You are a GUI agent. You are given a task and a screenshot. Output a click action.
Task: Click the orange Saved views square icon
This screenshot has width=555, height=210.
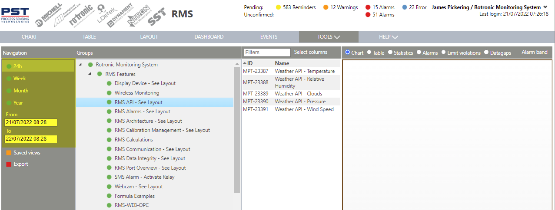[x=9, y=153]
